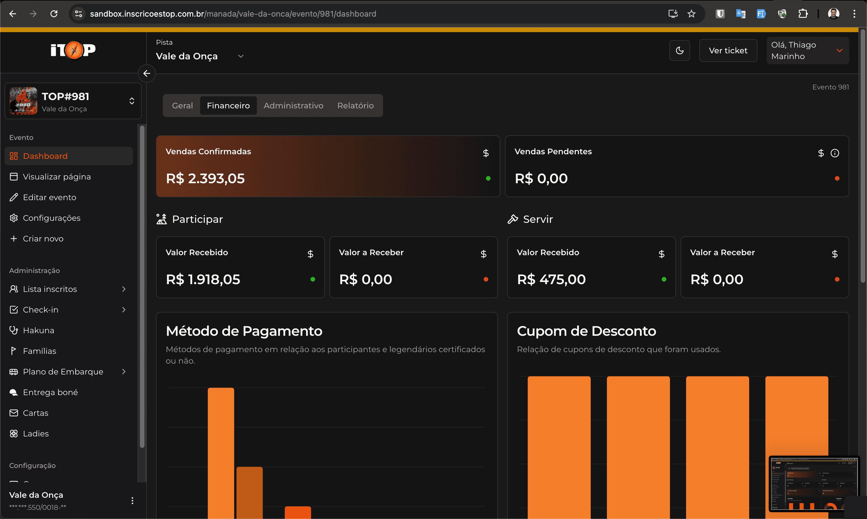Expand the Plano de Embarque chevron
867x519 pixels.
click(124, 371)
